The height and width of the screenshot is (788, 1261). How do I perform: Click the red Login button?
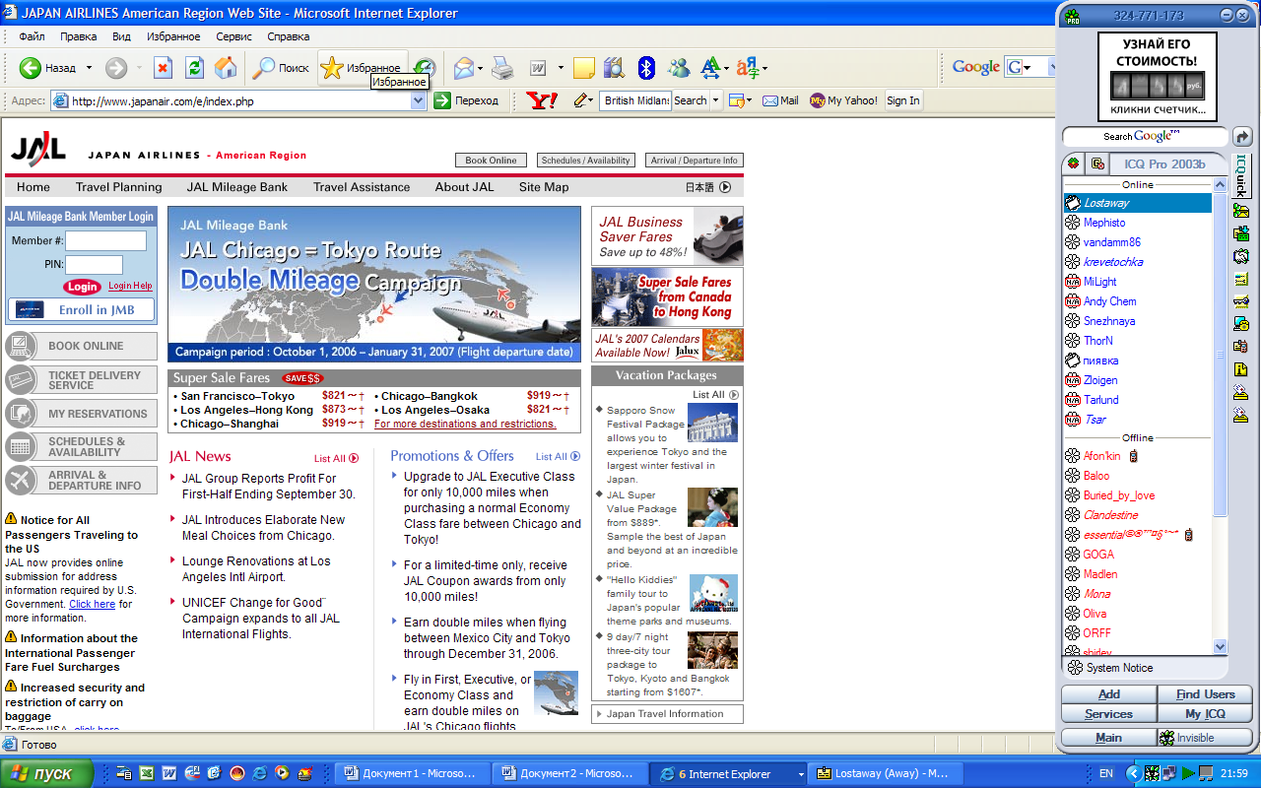point(83,287)
